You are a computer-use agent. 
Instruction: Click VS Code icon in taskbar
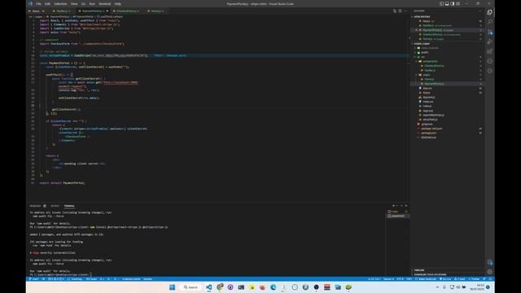click(x=208, y=287)
